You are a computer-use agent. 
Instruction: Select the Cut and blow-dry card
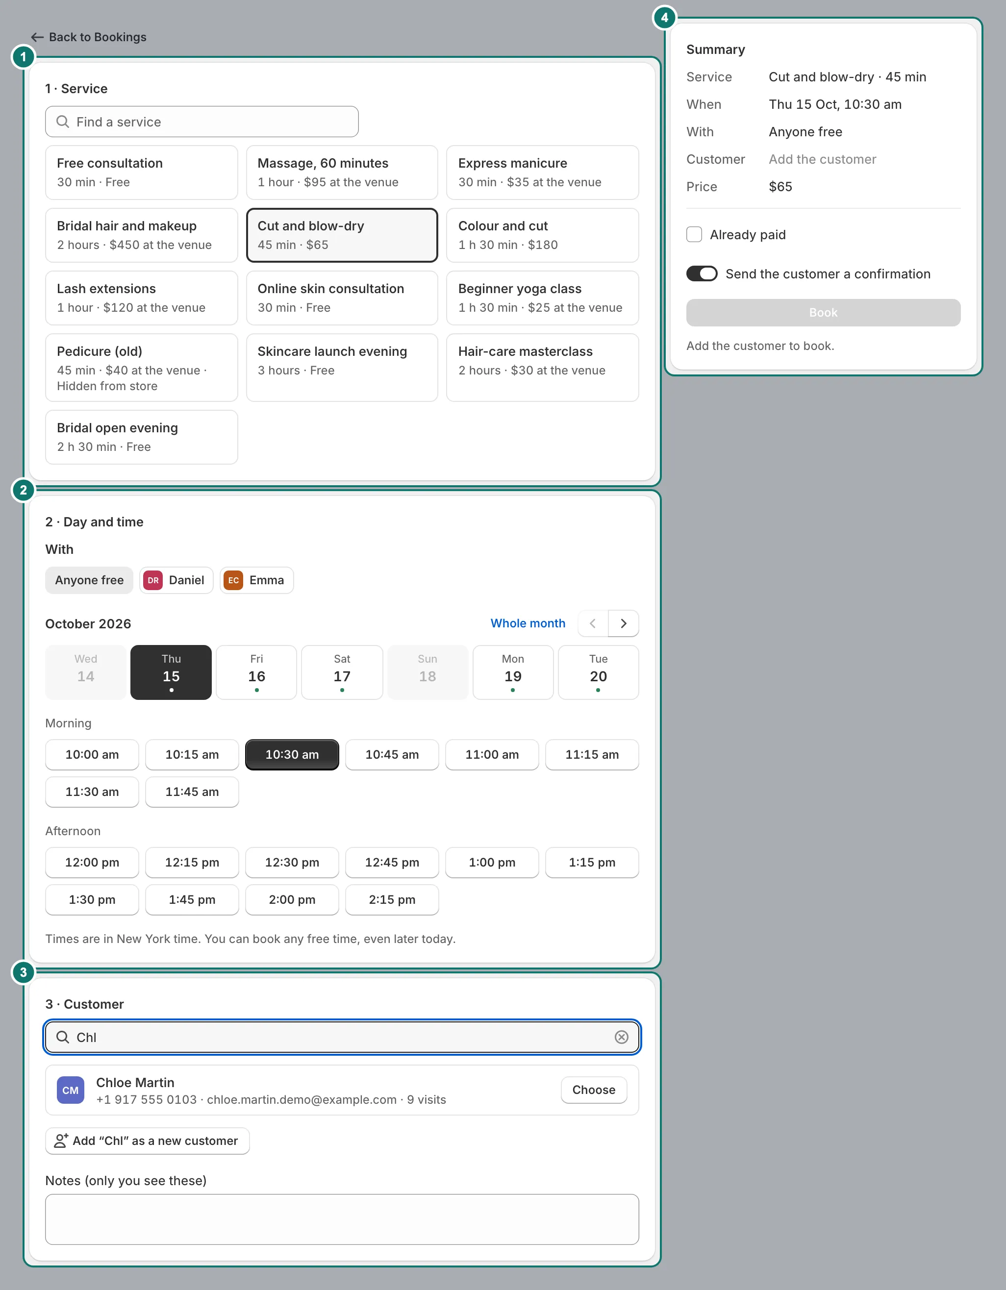(342, 235)
